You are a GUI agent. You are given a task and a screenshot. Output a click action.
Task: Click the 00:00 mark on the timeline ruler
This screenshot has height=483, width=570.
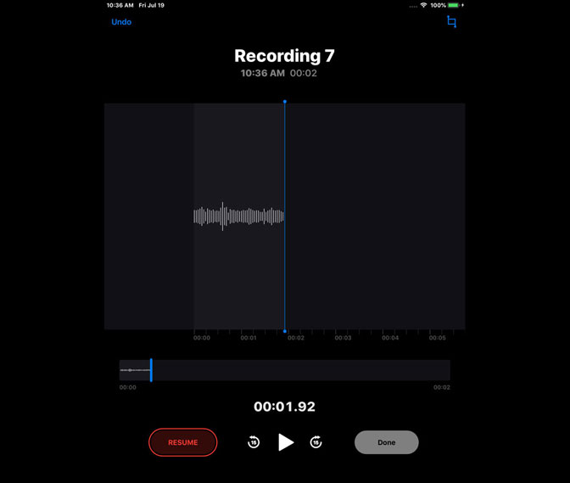(202, 338)
